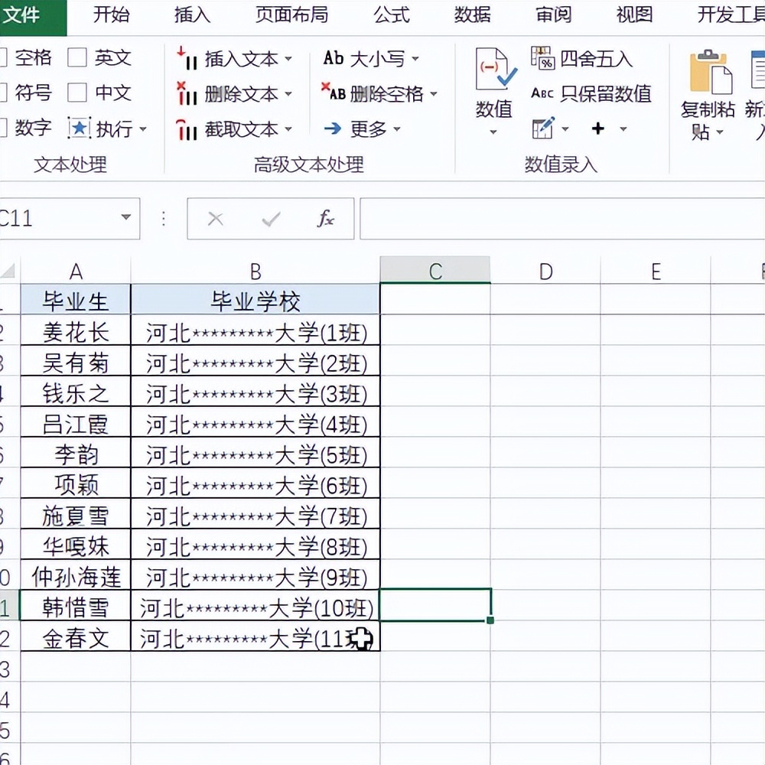Click the 四舍五入 rounding icon
Screen dimensions: 765x765
tap(545, 56)
